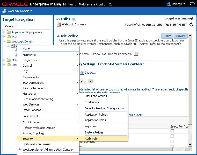Click the WebLogic Domain folder icon in tree
The width and height of the screenshot is (197, 155).
pyautogui.click(x=9, y=41)
